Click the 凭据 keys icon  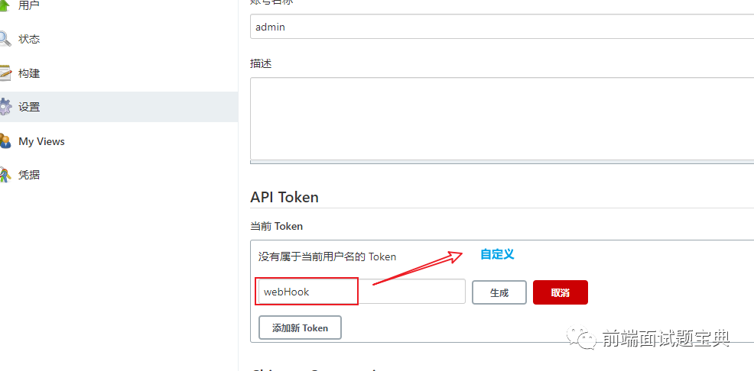5,175
